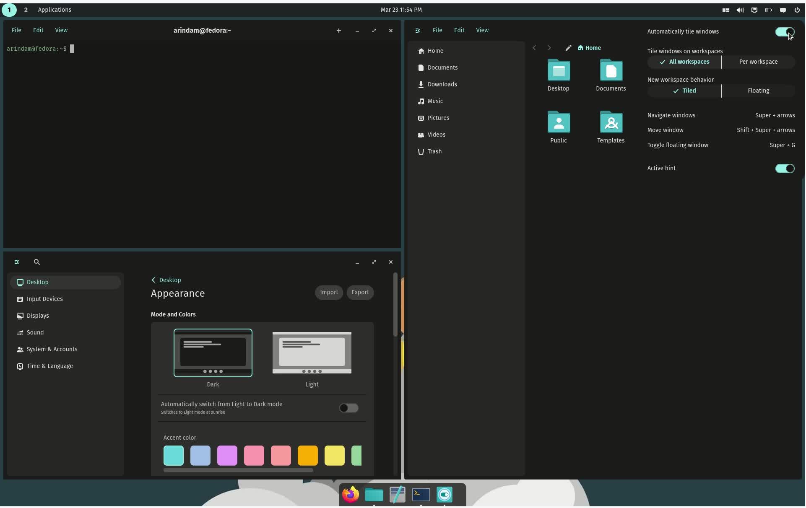The width and height of the screenshot is (806, 508).
Task: Open the terminal's Edit menu
Action: coord(38,30)
